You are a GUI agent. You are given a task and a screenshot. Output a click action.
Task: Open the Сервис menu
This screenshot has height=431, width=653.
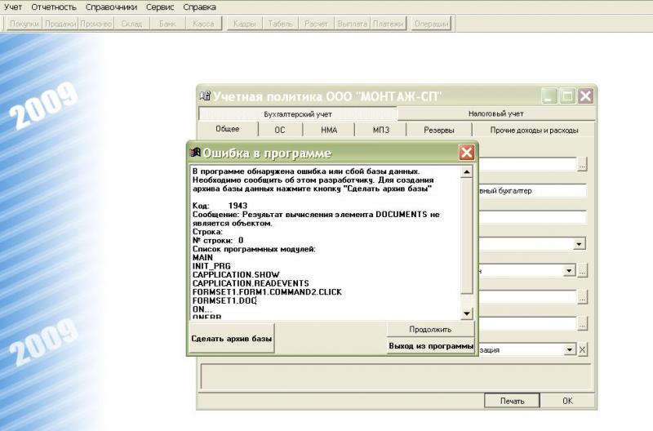coord(160,7)
